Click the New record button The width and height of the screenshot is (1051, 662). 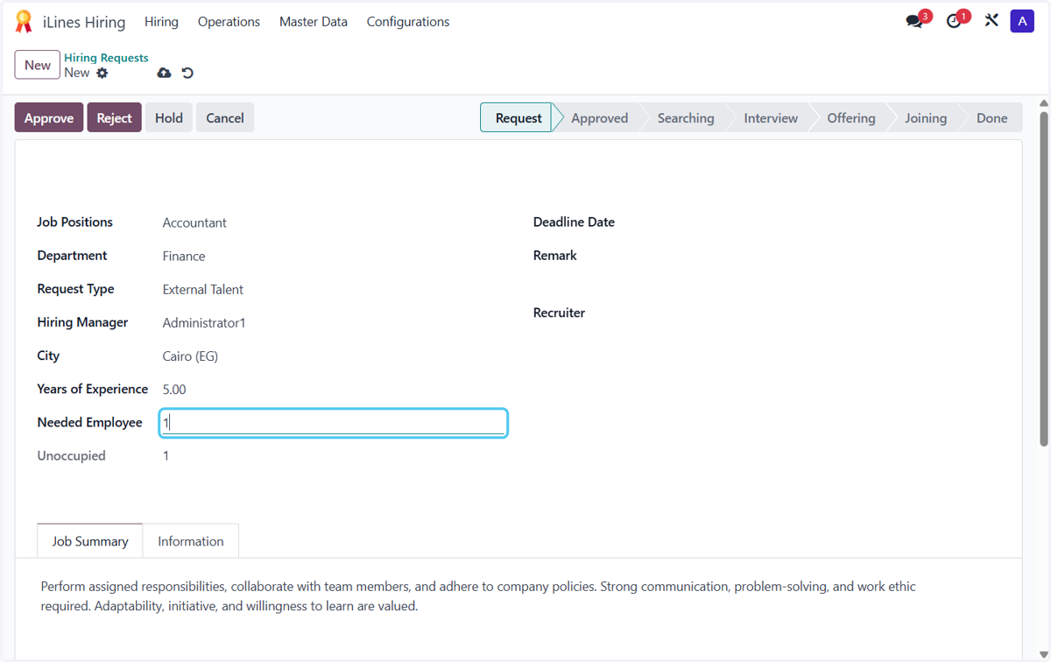(38, 65)
